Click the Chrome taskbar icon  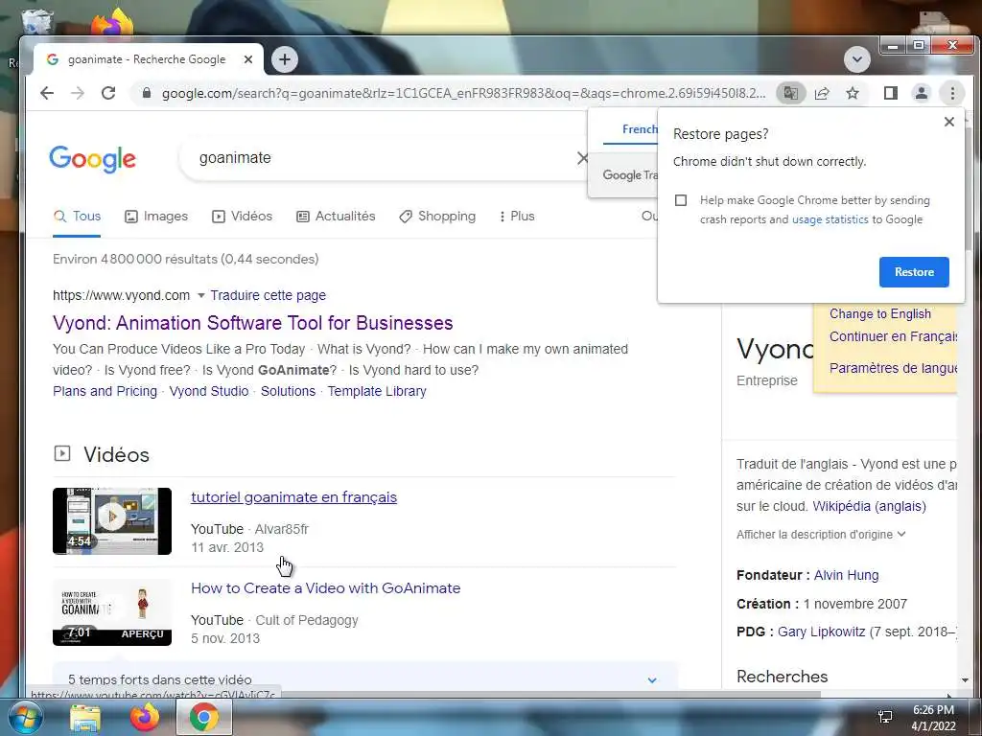pyautogui.click(x=204, y=717)
